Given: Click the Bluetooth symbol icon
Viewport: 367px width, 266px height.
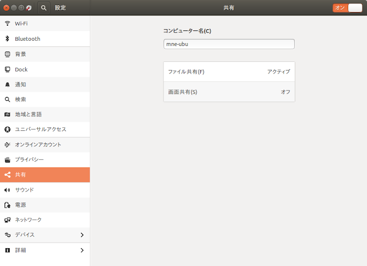Looking at the screenshot, I should 7,38.
